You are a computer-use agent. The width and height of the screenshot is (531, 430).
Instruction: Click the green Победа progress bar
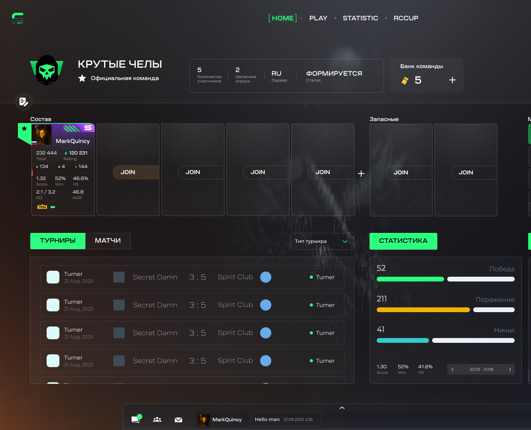[410, 279]
